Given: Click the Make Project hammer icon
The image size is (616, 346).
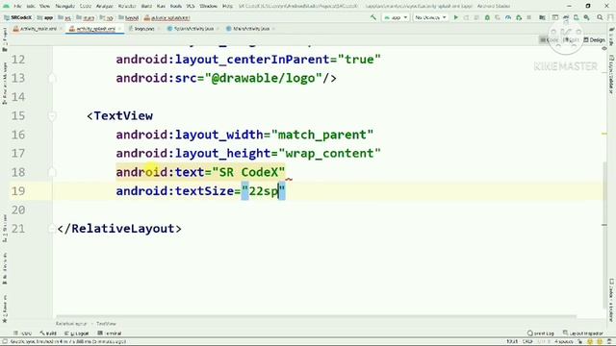Looking at the screenshot, I should click(372, 17).
